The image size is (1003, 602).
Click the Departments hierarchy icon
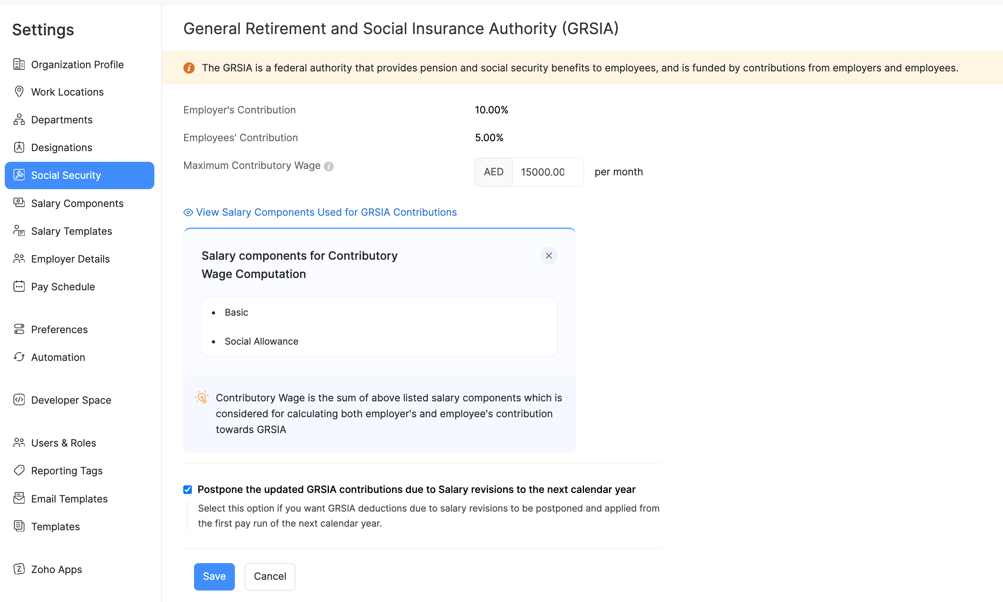coord(19,119)
